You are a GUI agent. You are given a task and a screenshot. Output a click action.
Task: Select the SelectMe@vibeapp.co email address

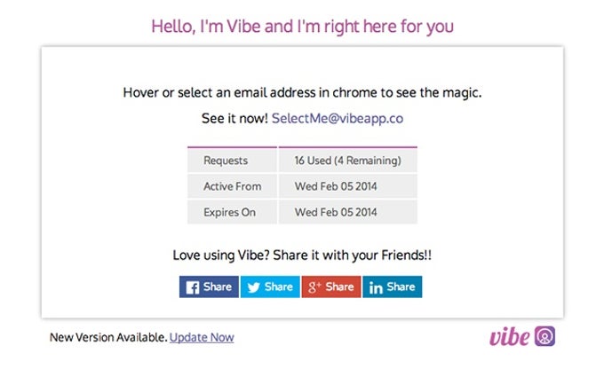pos(338,119)
